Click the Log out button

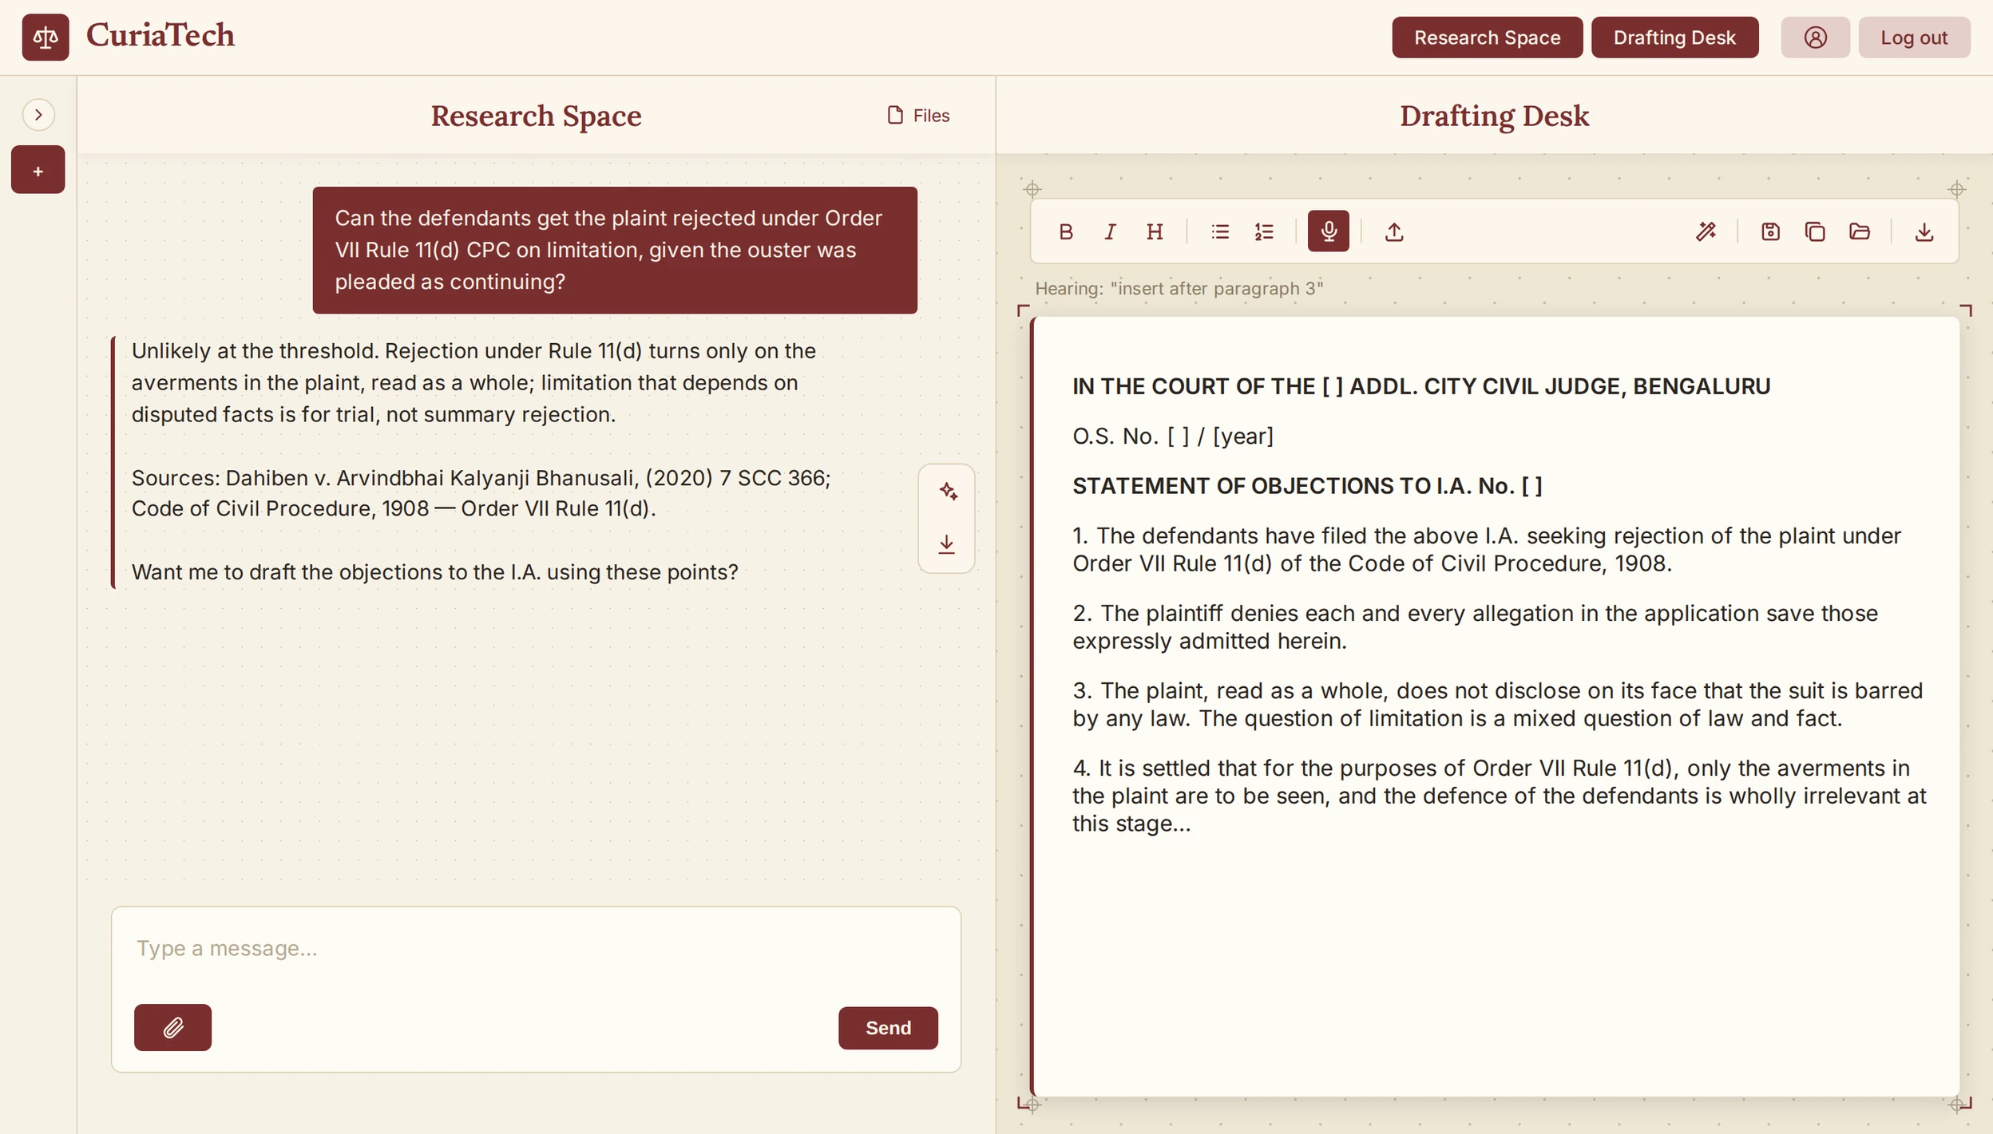pyautogui.click(x=1914, y=38)
